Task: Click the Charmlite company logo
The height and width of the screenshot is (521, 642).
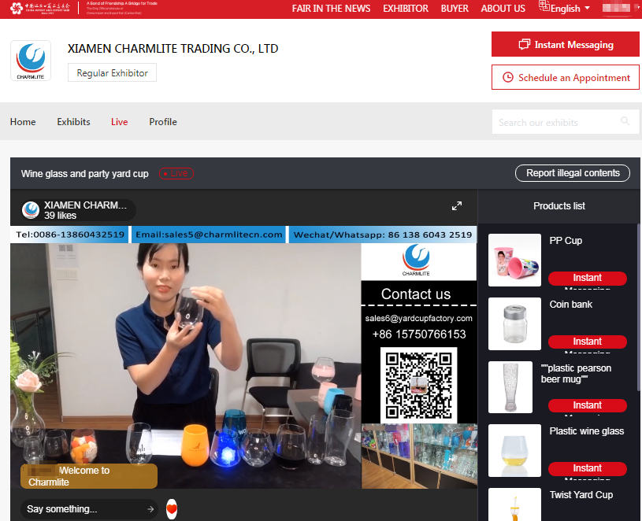Action: point(31,61)
